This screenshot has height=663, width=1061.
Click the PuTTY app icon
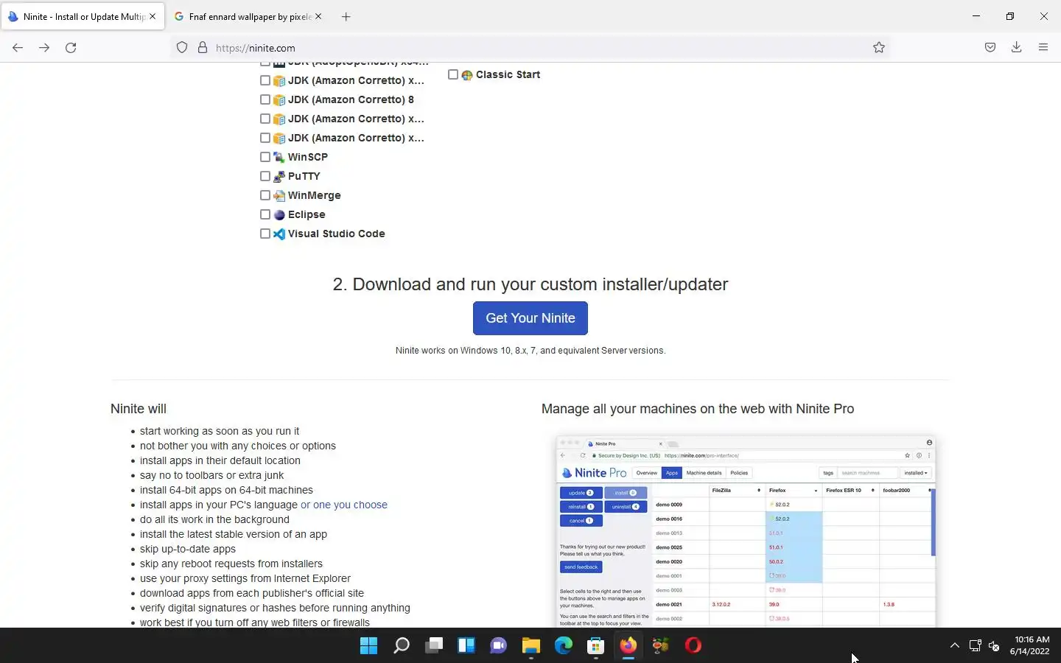pyautogui.click(x=279, y=176)
